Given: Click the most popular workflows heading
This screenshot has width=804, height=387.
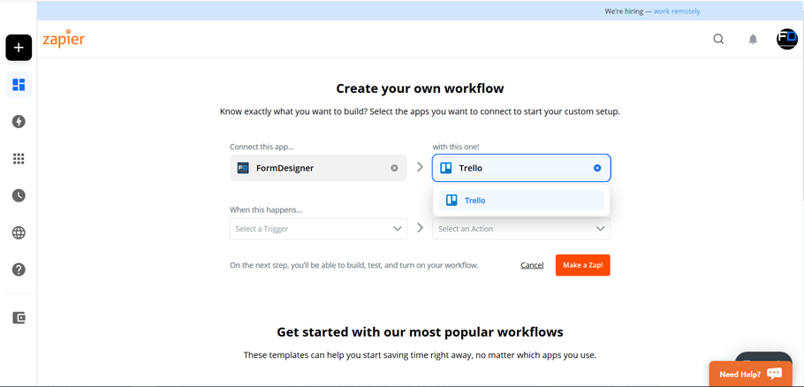Looking at the screenshot, I should point(420,331).
